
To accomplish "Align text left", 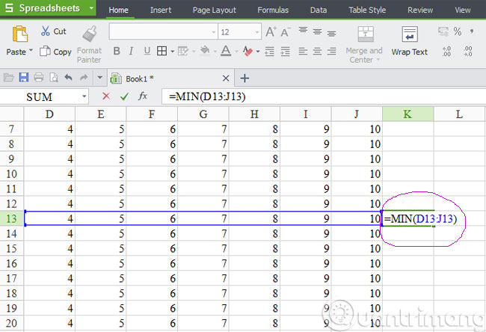I will point(303,51).
